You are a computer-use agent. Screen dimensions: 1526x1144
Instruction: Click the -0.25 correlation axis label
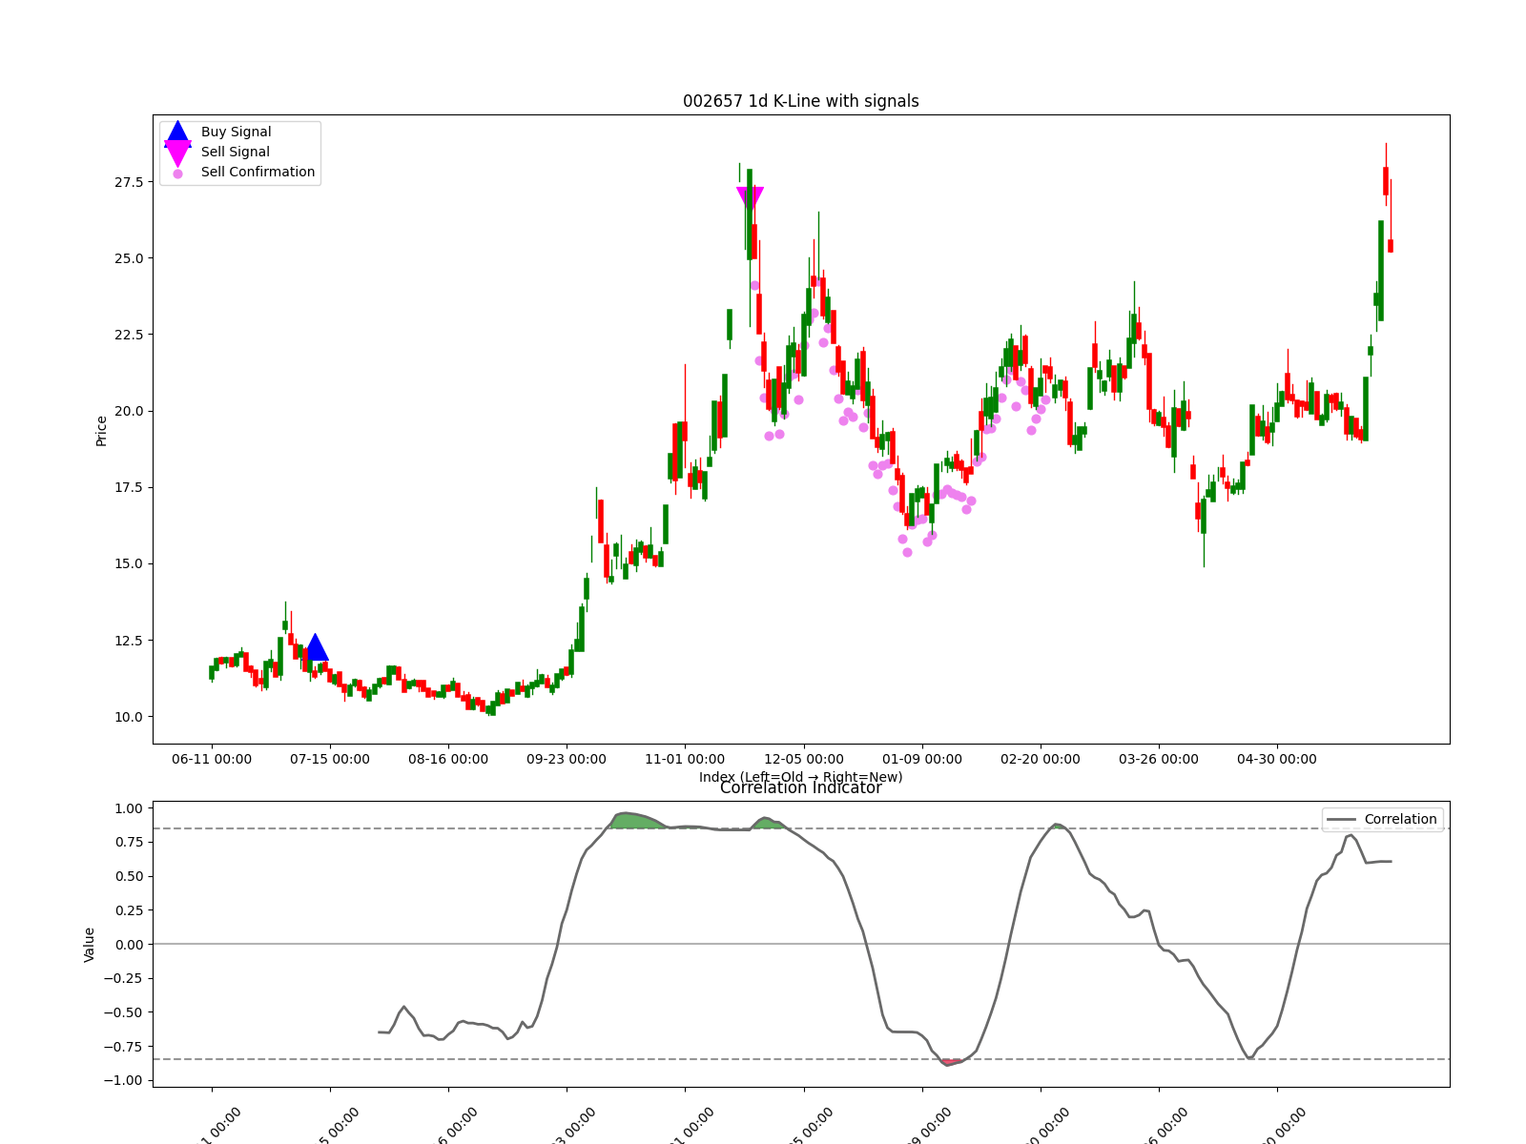[124, 978]
